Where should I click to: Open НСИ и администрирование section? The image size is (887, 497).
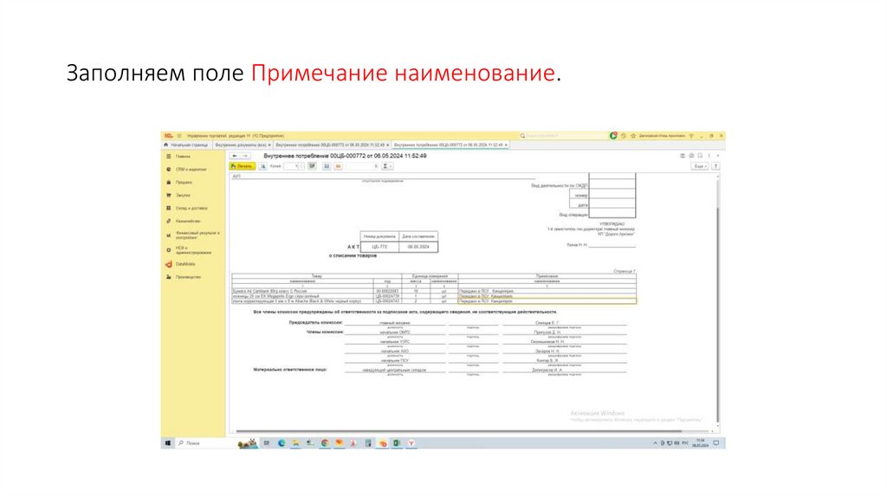pos(191,250)
